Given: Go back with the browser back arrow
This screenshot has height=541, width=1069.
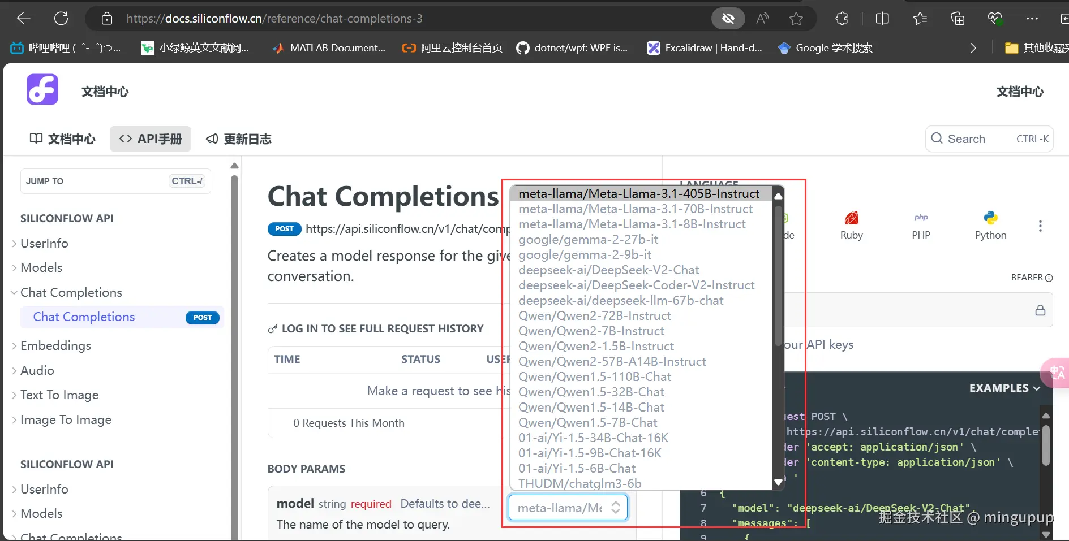Looking at the screenshot, I should 24,19.
